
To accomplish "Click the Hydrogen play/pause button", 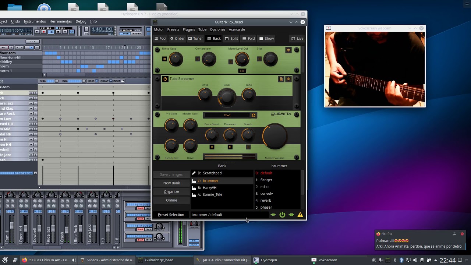I will click(51, 32).
